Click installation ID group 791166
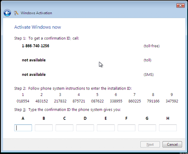This screenshot has height=154, width=188. [x=153, y=101]
